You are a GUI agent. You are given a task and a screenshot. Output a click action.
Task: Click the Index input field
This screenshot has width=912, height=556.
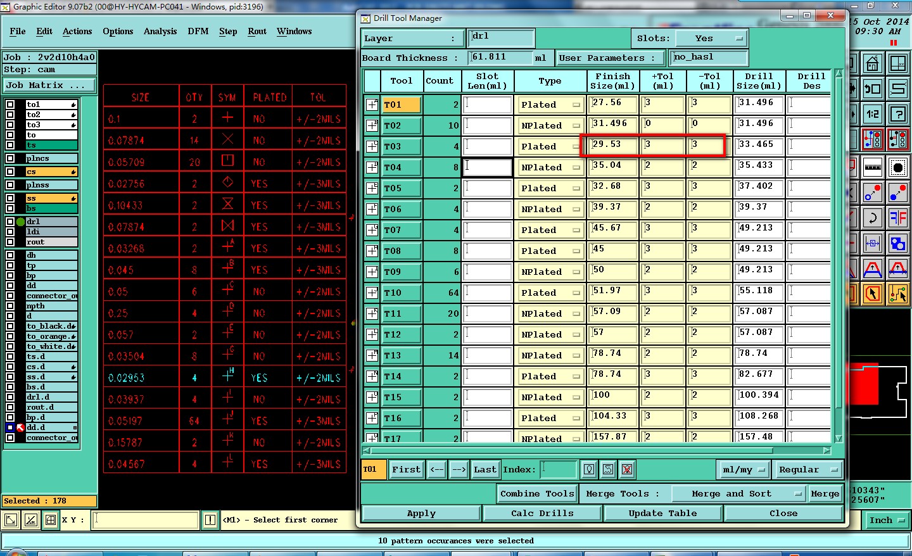pos(558,469)
